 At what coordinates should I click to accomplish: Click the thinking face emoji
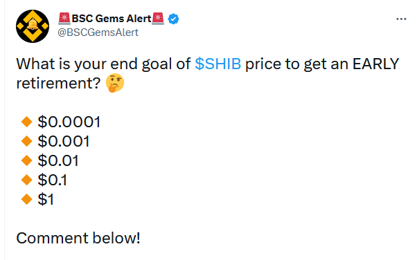pos(115,83)
